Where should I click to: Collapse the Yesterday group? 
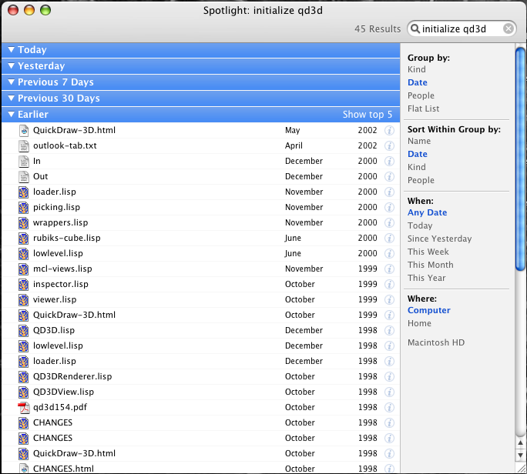[11, 66]
